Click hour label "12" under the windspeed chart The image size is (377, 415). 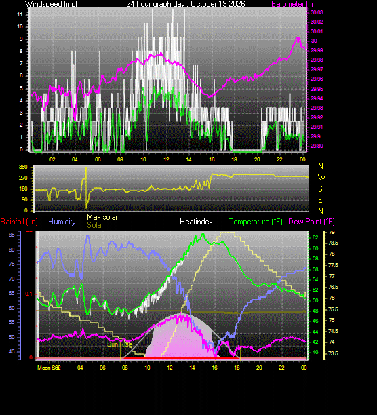point(166,159)
